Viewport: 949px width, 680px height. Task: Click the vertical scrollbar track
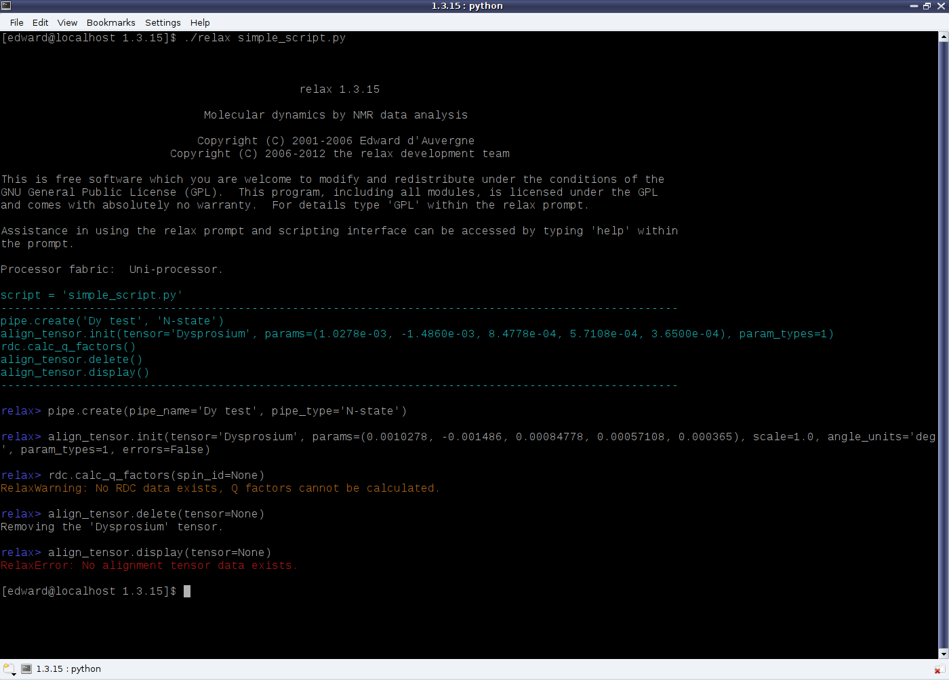943,339
